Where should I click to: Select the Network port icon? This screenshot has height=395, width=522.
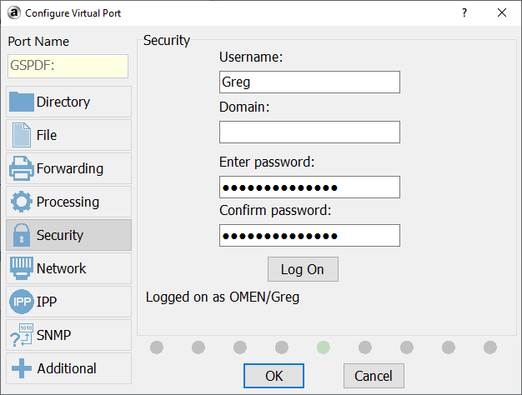click(x=22, y=268)
